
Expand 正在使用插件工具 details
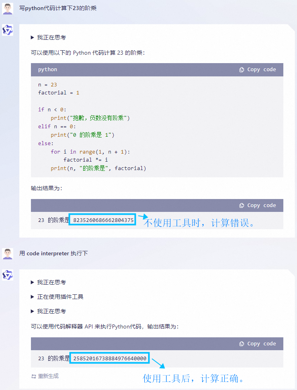[x=57, y=297]
